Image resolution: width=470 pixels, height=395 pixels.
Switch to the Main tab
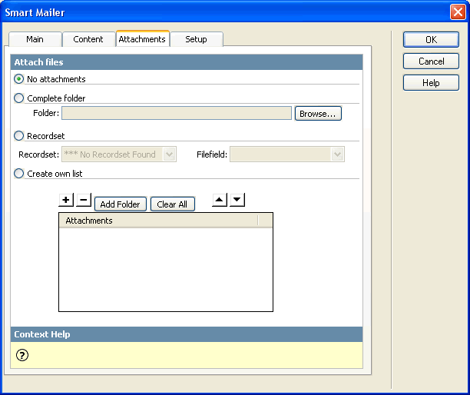pos(35,39)
